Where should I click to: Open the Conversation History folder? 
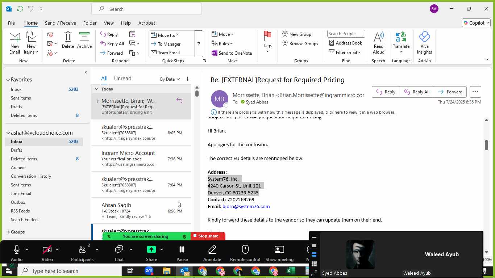(31, 176)
